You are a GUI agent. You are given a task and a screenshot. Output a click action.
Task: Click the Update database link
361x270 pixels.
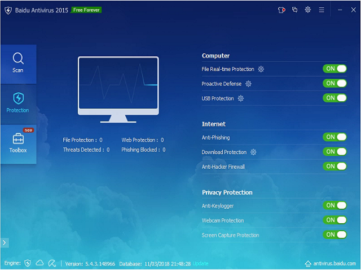[200, 264]
